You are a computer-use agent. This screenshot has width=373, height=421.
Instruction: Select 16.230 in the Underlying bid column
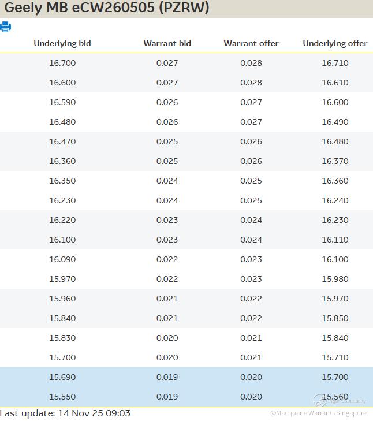click(62, 200)
